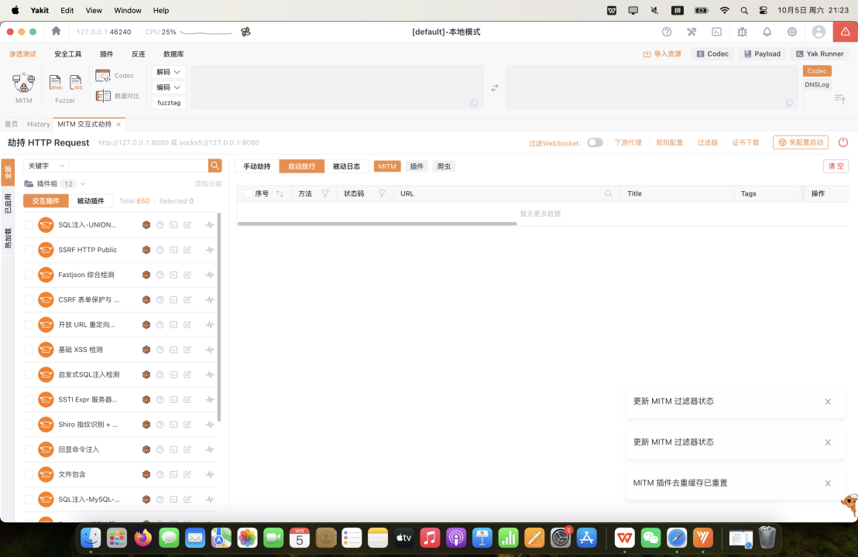
Task: Click the home icon in title bar
Action: 56,32
